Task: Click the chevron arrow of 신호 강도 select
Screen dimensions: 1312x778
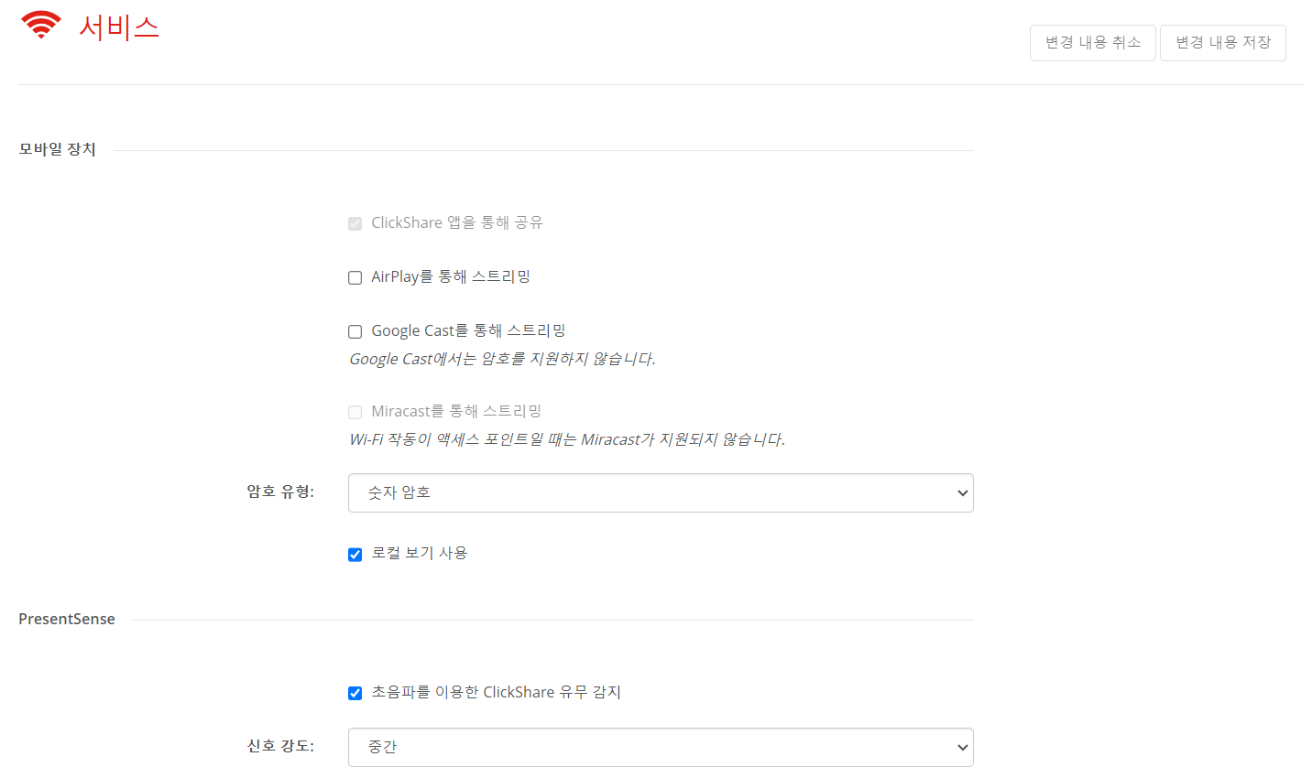Action: pos(962,748)
